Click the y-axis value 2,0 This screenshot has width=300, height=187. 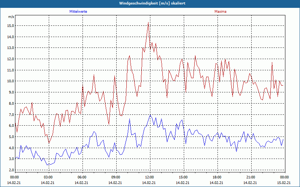[12, 170]
